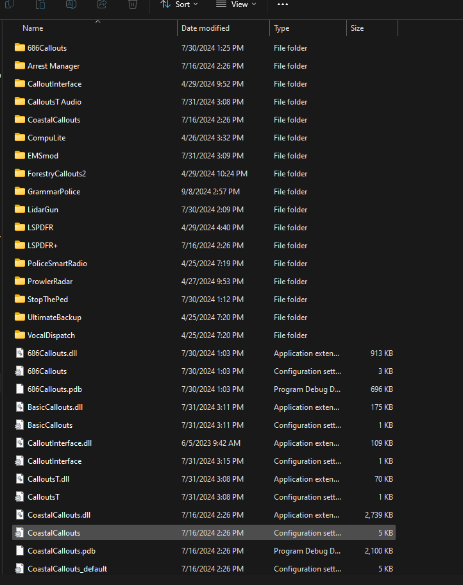This screenshot has height=585, width=463.
Task: Select the PoliceSmartRadio folder icon
Action: click(x=20, y=263)
